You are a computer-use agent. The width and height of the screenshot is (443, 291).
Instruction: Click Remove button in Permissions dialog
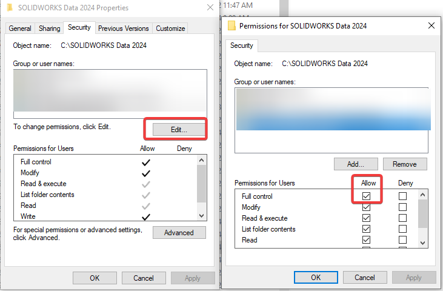(405, 164)
